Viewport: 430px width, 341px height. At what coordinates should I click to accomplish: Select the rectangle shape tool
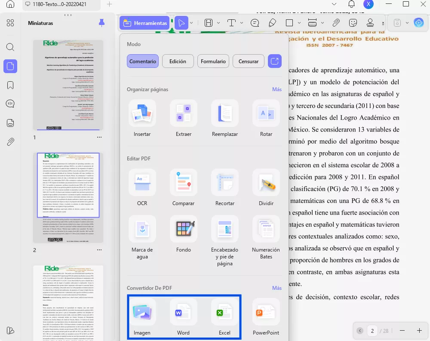click(289, 23)
